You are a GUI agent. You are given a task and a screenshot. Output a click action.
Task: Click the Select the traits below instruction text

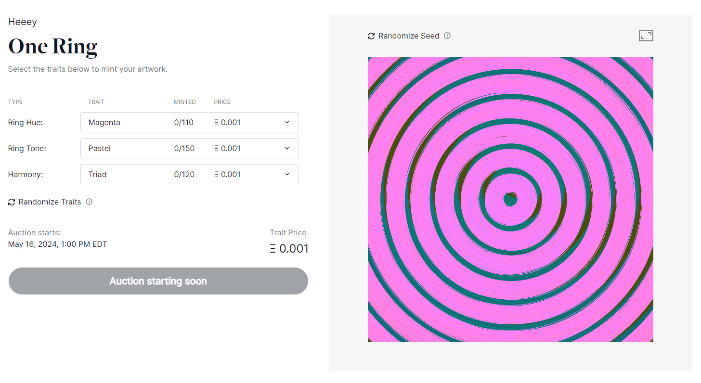pos(88,69)
